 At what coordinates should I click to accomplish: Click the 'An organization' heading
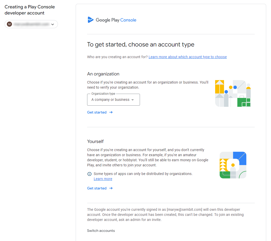pyautogui.click(x=103, y=74)
